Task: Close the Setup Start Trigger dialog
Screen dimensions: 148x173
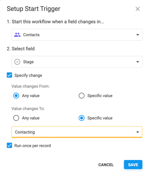Action: (137, 9)
